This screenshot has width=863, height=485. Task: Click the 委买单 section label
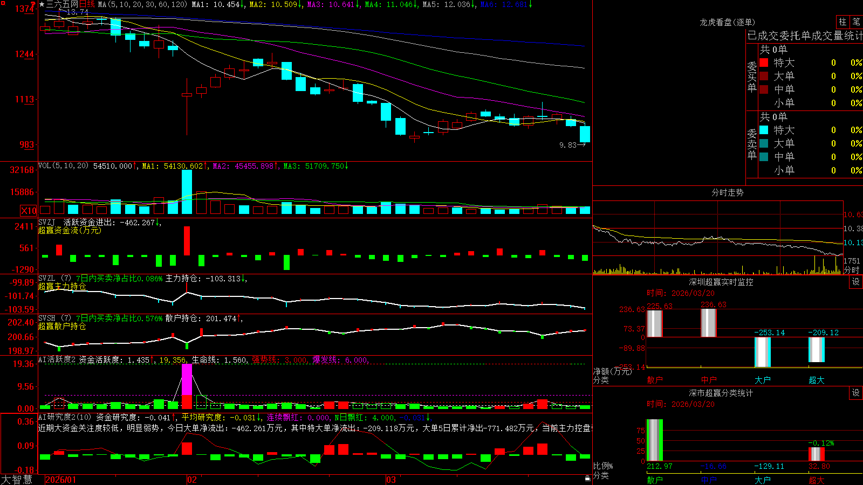click(752, 77)
